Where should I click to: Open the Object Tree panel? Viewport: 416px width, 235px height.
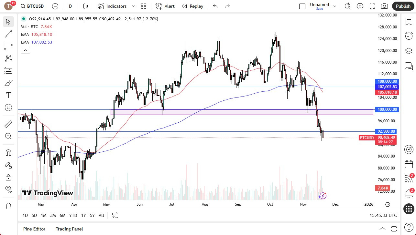point(409,51)
